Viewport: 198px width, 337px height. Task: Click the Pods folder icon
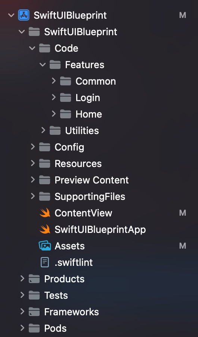pyautogui.click(x=34, y=328)
